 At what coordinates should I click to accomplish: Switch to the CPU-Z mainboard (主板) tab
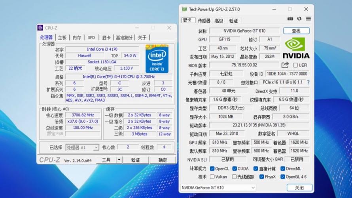click(62, 38)
